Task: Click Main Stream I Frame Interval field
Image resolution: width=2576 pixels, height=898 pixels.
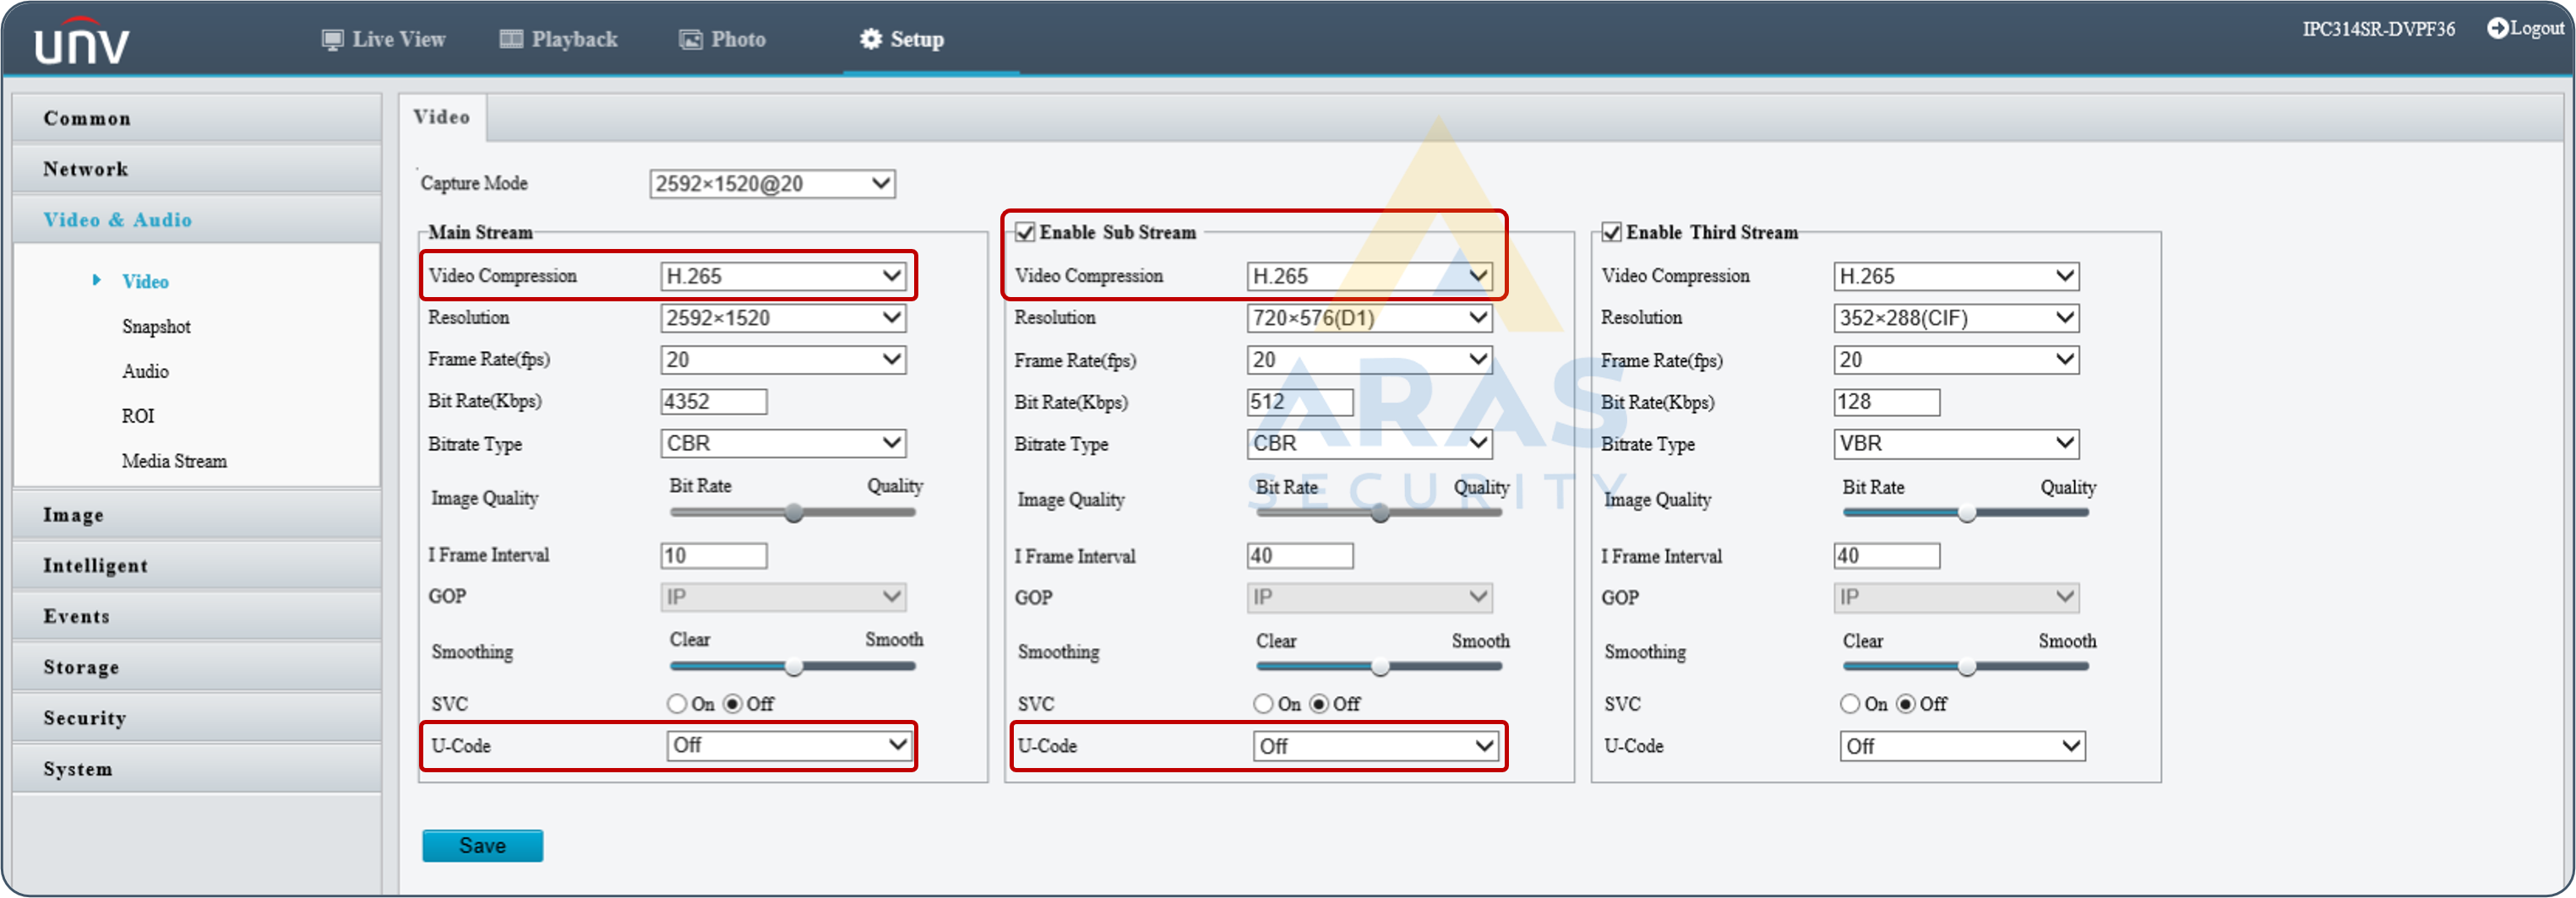Action: coord(714,556)
